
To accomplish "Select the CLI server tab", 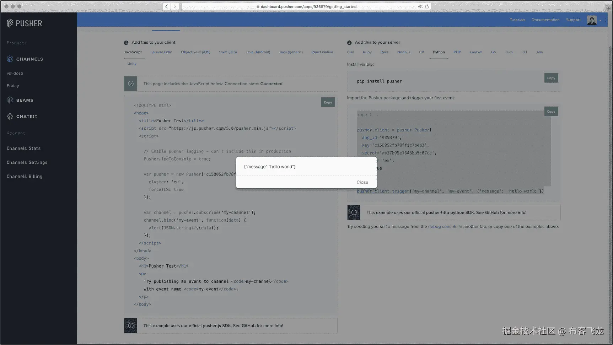I will (524, 52).
